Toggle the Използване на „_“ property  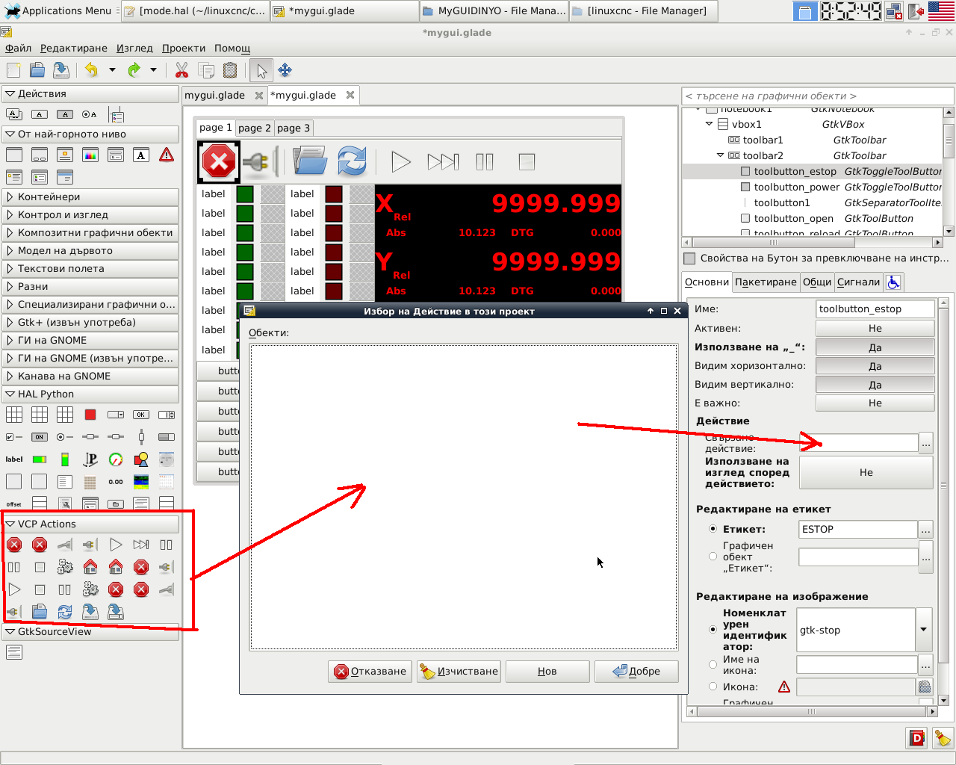[875, 347]
